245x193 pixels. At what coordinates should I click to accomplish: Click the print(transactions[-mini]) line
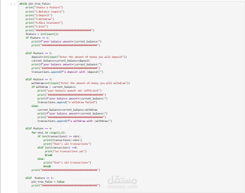[63, 140]
